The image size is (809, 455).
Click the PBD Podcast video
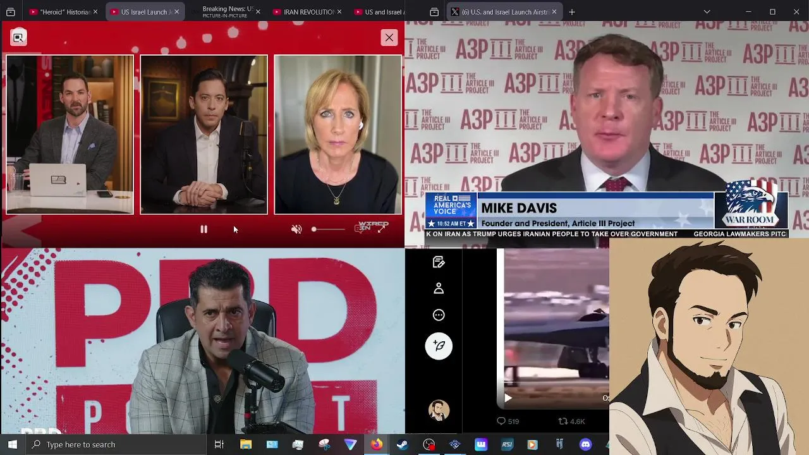202,341
